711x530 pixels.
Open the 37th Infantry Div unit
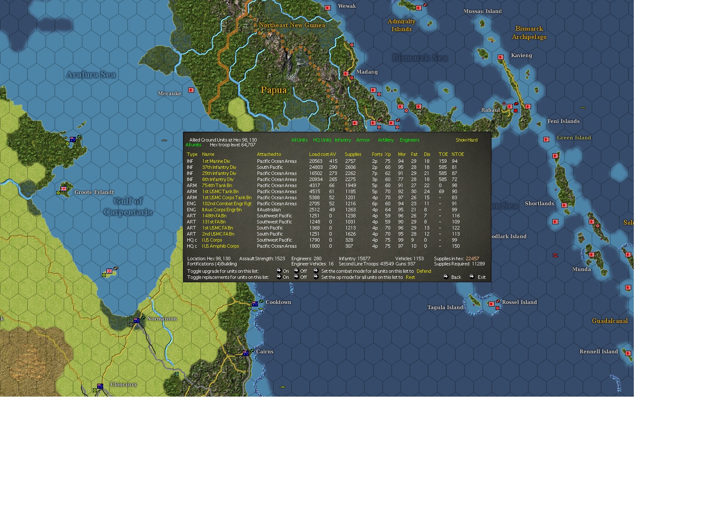coord(219,167)
